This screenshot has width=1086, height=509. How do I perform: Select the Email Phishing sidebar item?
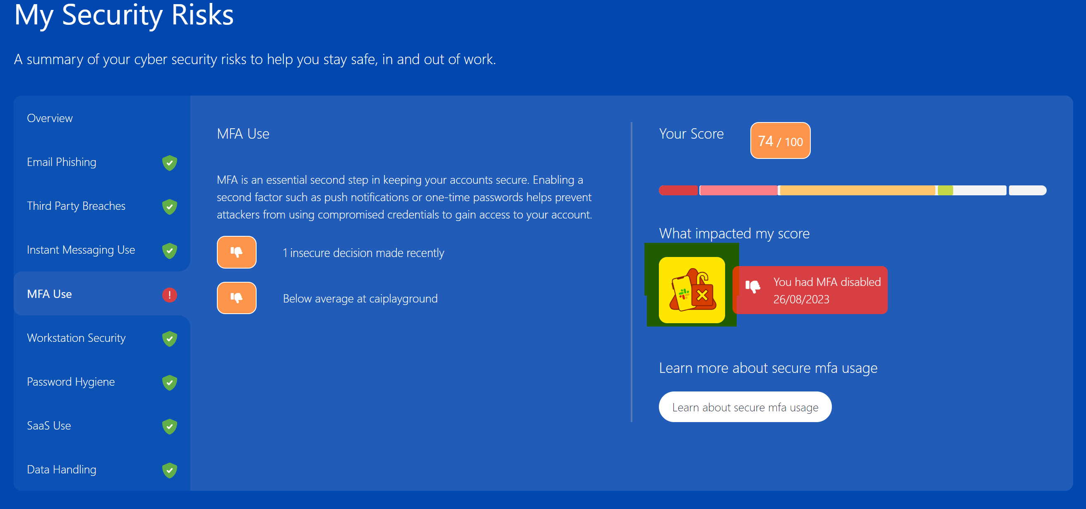(101, 162)
